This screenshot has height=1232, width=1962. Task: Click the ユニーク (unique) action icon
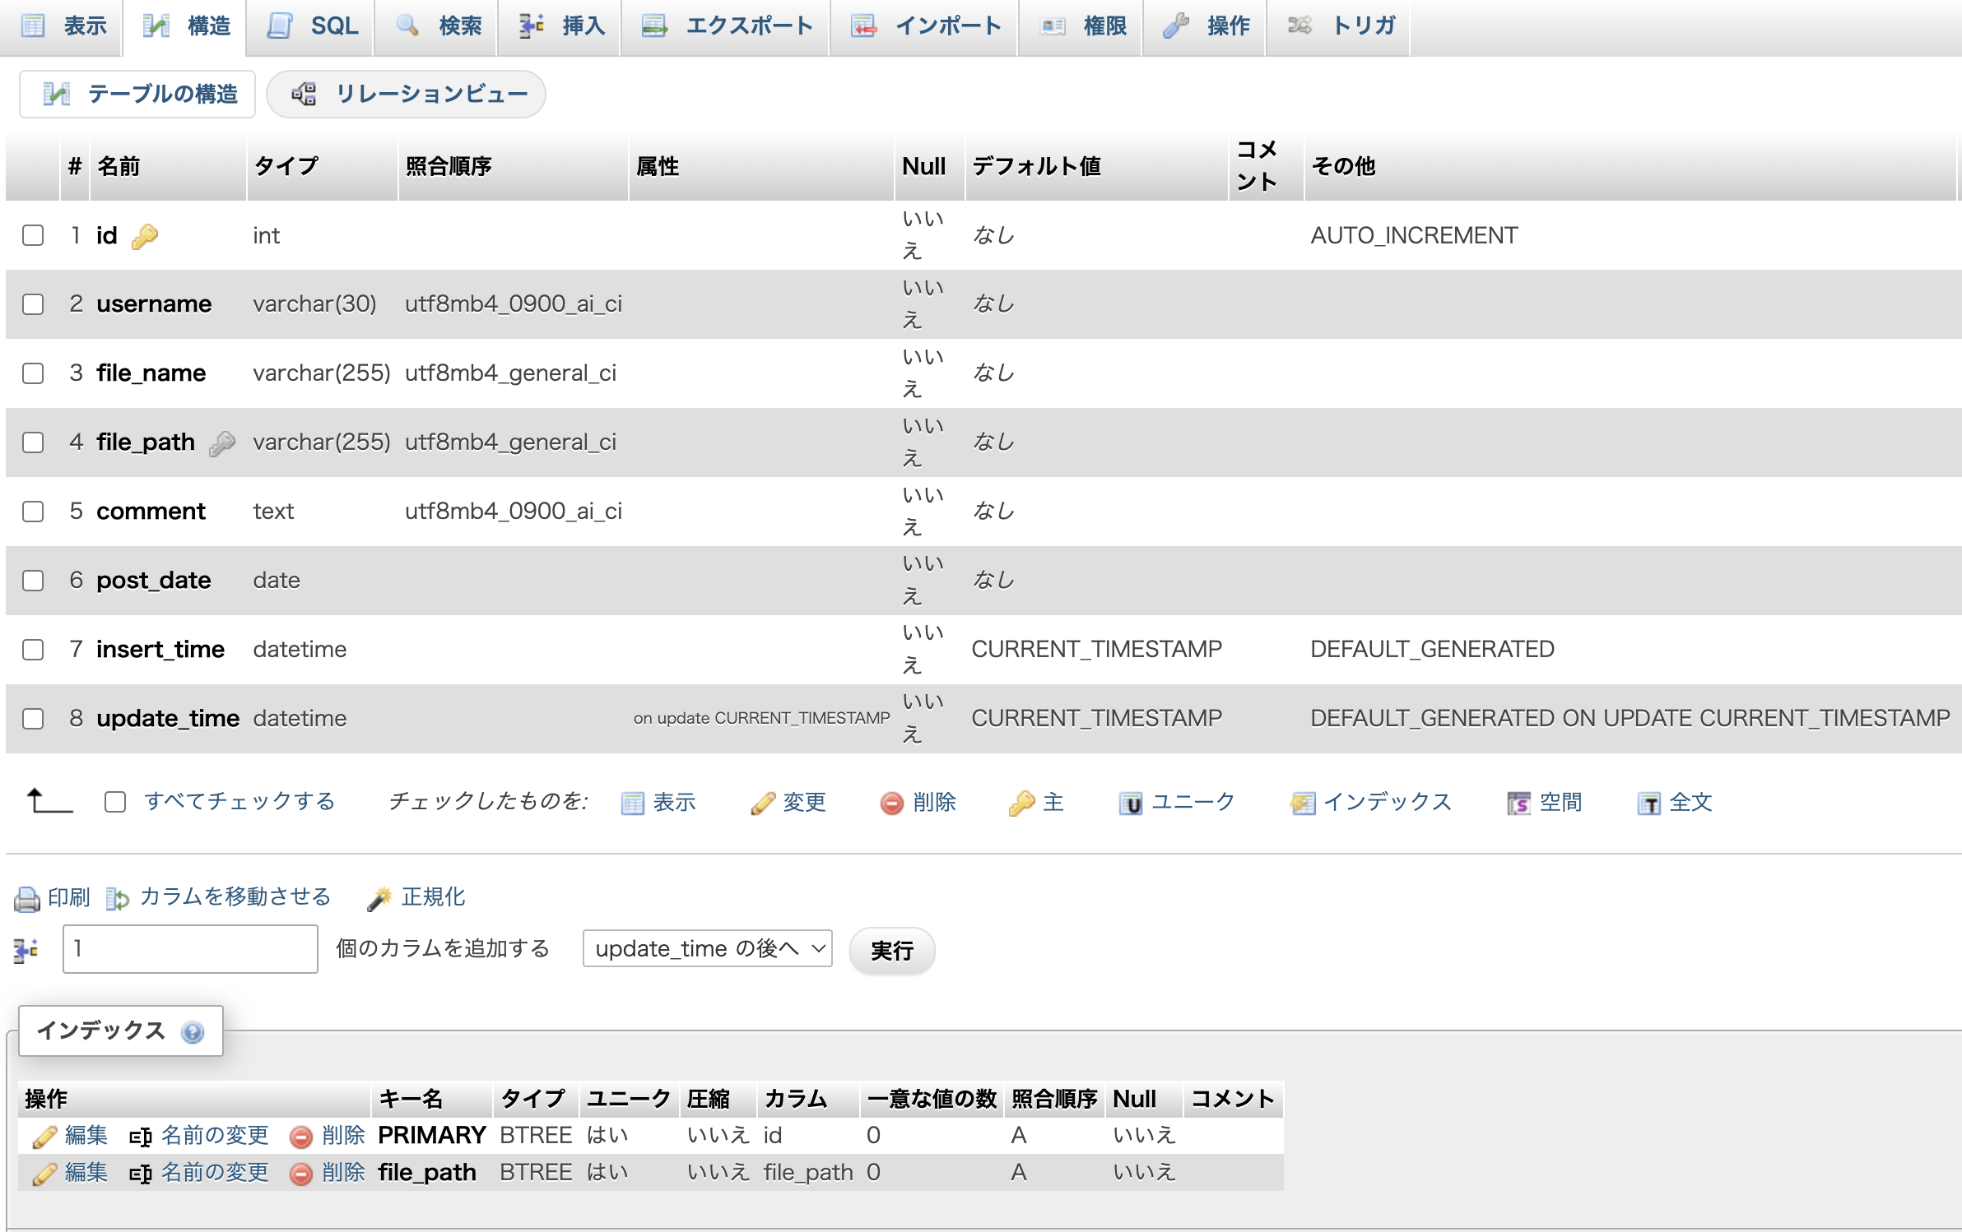[x=1177, y=802]
